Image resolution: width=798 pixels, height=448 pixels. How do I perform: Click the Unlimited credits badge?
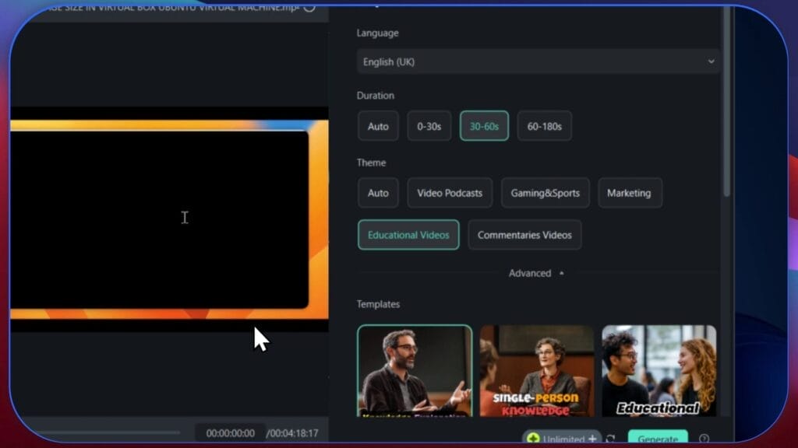[x=561, y=438]
